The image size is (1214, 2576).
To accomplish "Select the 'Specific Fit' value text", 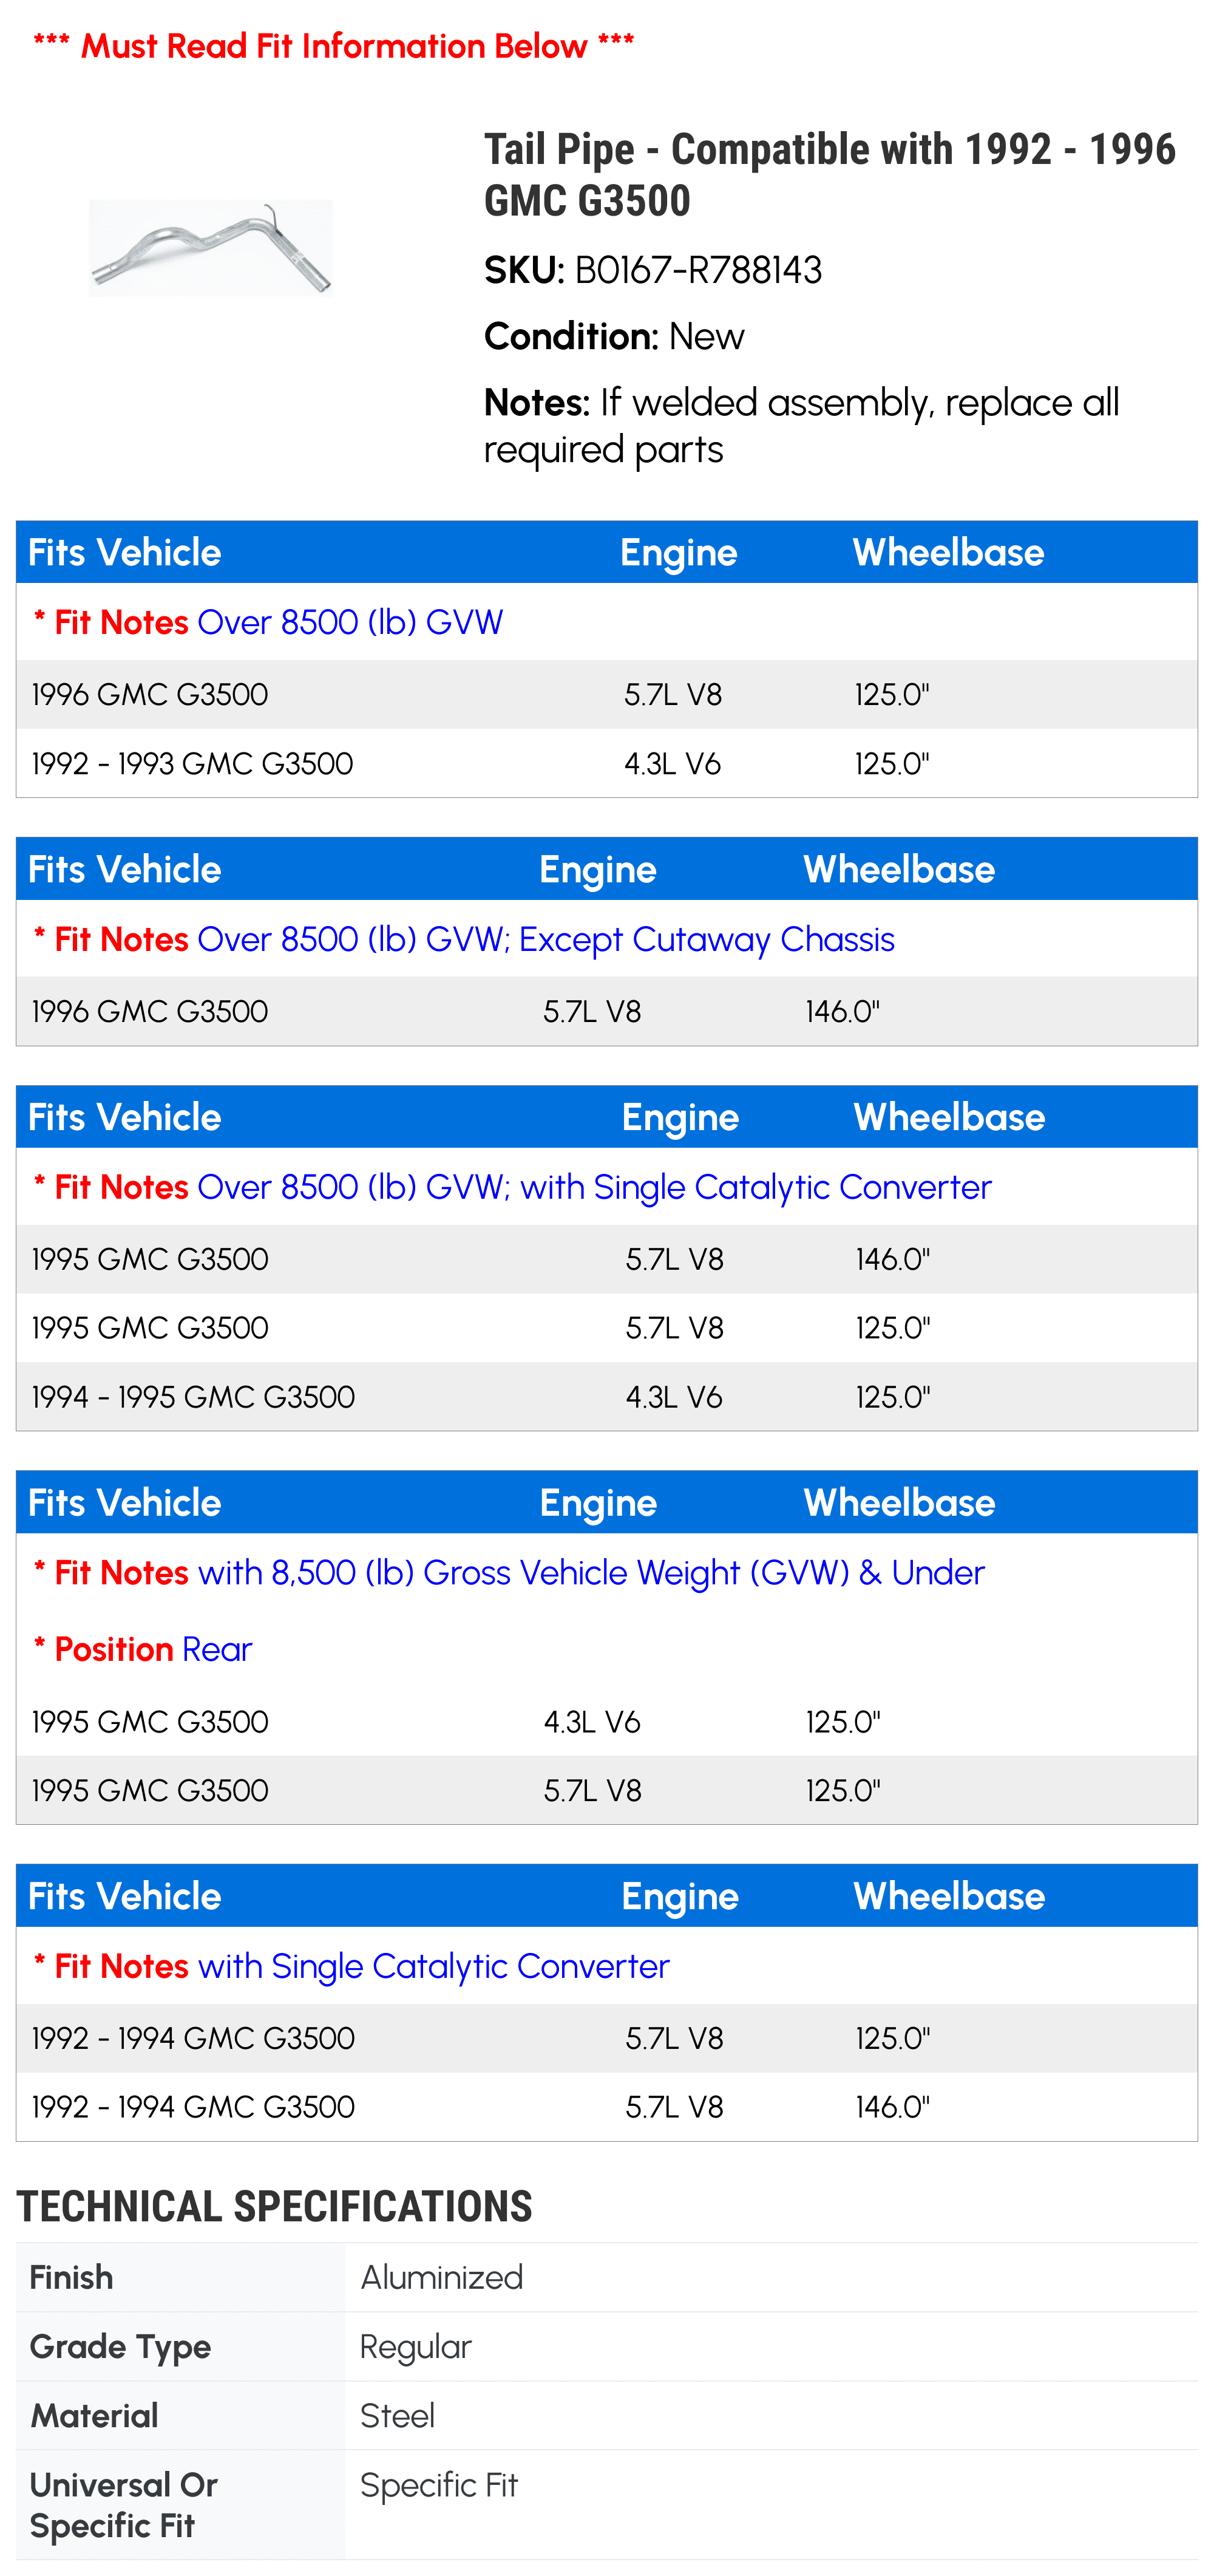I will [439, 2485].
